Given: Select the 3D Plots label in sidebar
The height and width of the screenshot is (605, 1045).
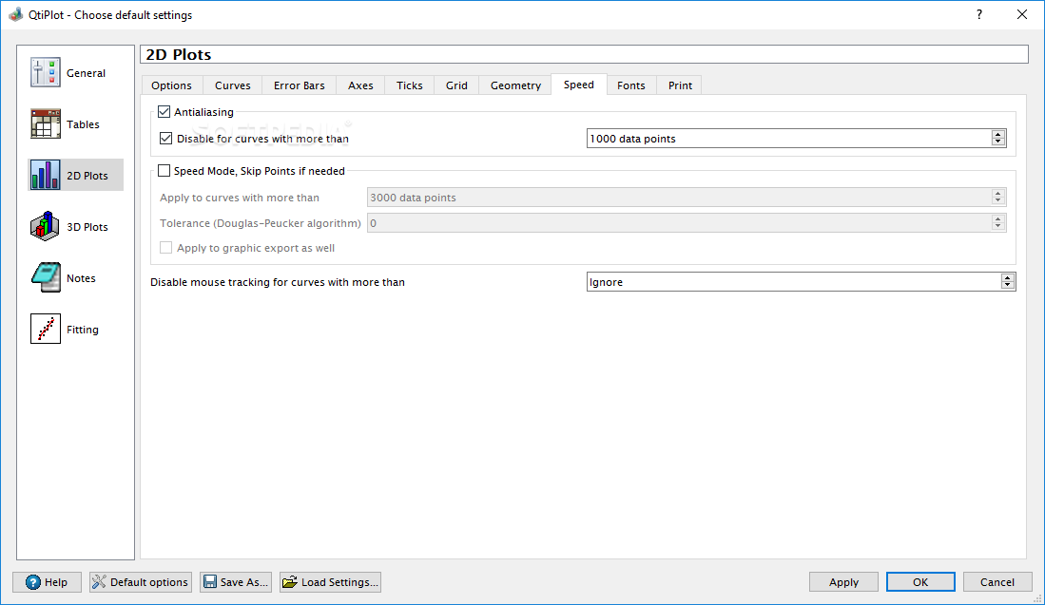Looking at the screenshot, I should [87, 227].
